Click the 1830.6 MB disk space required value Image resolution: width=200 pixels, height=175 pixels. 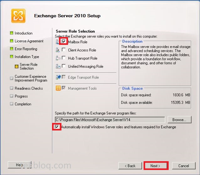coord(182,95)
